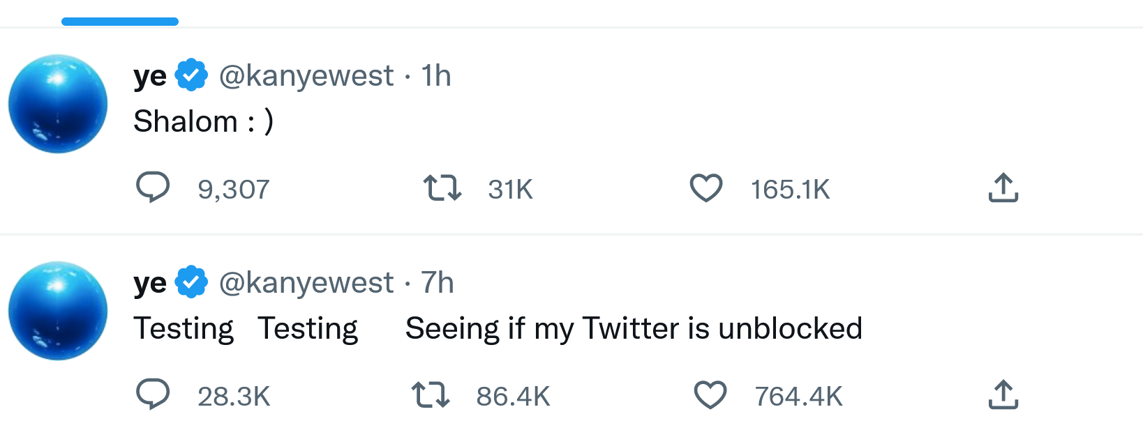This screenshot has width=1143, height=437.
Task: Open the "7h" timestamp link
Action: point(438,282)
